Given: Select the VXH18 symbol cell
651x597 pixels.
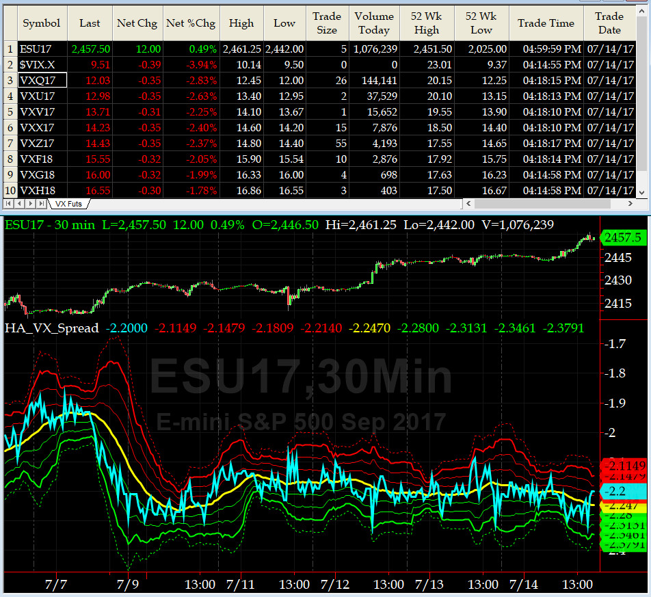Looking at the screenshot, I should [42, 191].
